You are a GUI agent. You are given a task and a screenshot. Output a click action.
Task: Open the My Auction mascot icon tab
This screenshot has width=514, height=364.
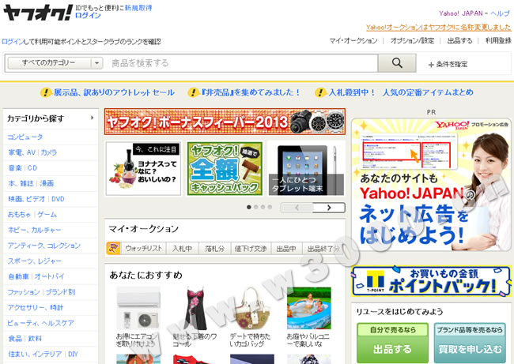113,249
